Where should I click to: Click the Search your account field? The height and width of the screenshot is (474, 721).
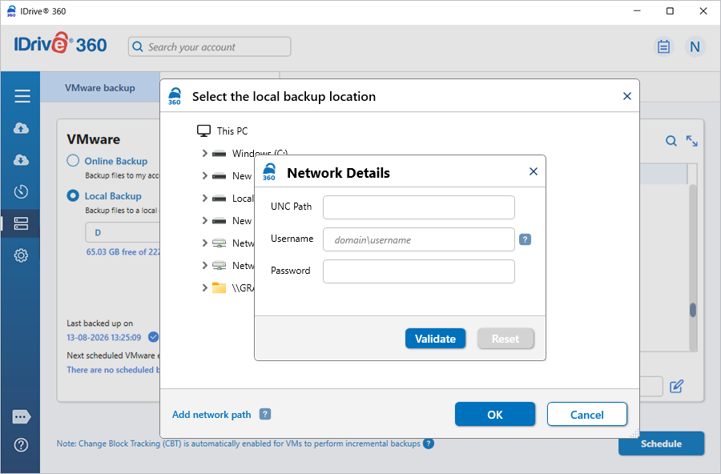click(209, 46)
